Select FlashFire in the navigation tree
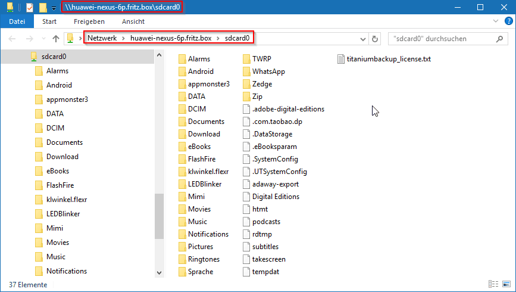The width and height of the screenshot is (516, 292). 60,185
